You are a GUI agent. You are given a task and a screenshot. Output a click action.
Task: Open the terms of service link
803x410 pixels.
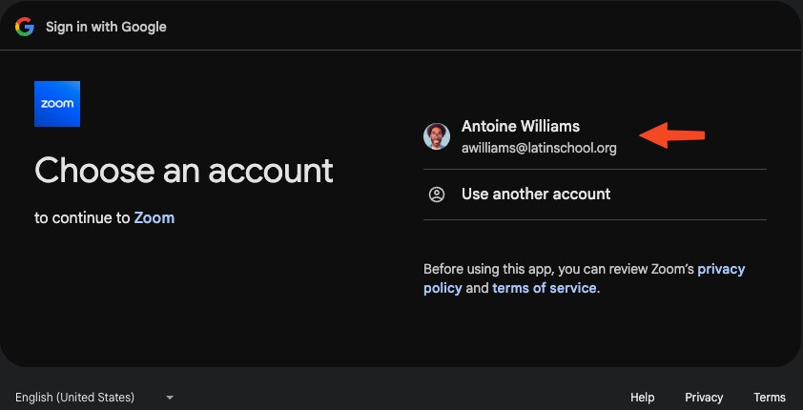click(x=544, y=288)
